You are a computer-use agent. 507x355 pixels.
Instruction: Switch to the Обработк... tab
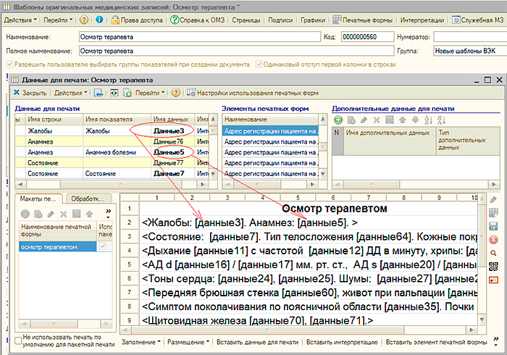(86, 199)
